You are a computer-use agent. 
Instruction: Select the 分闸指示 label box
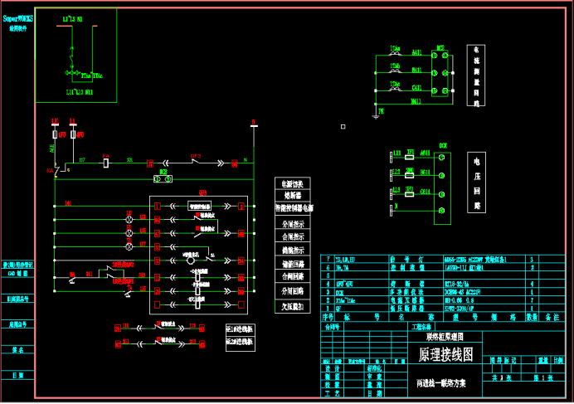[x=292, y=223]
